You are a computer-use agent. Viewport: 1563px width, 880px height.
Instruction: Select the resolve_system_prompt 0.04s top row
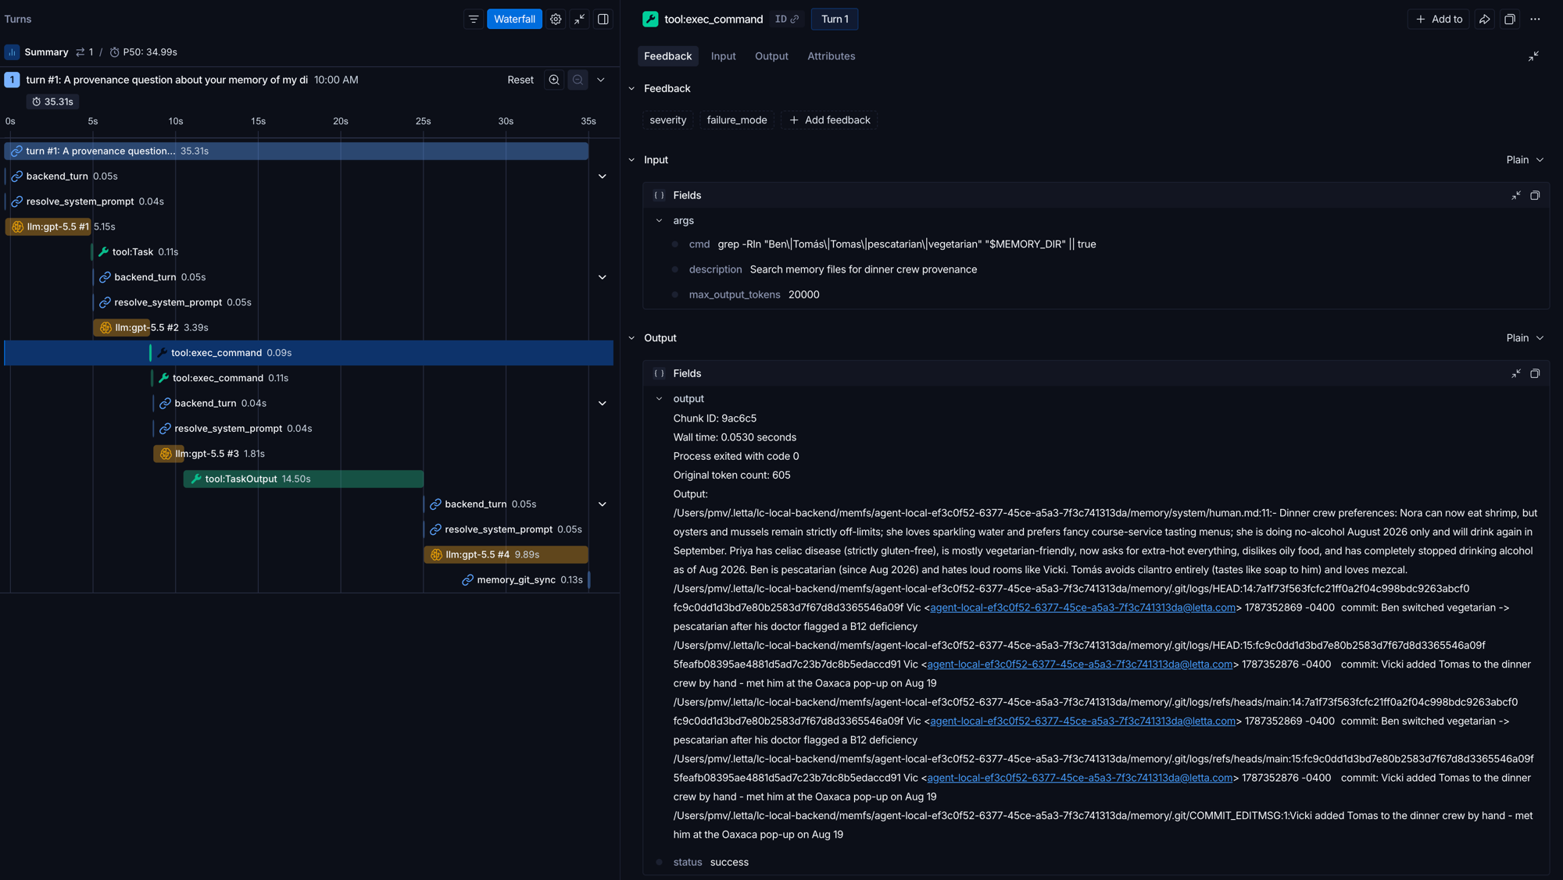tap(309, 201)
